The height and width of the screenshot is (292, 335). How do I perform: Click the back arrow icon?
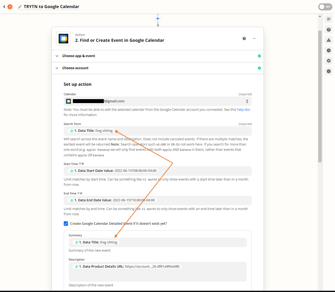[4, 6]
